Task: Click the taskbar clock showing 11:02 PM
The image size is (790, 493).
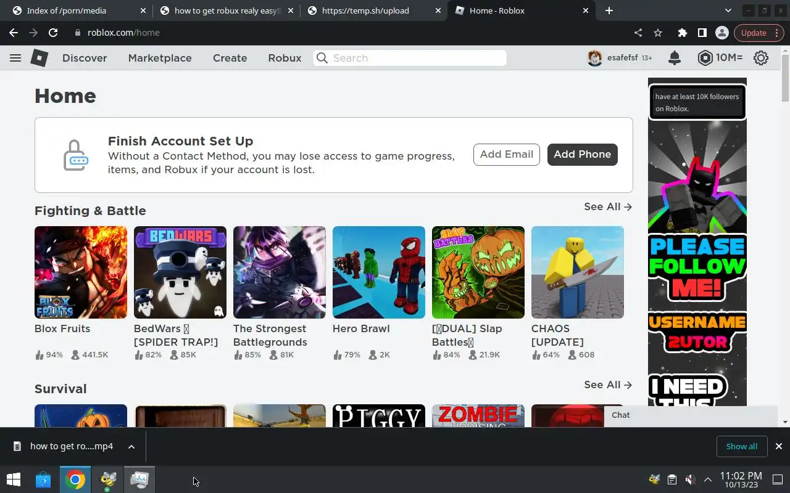Action: (x=741, y=479)
